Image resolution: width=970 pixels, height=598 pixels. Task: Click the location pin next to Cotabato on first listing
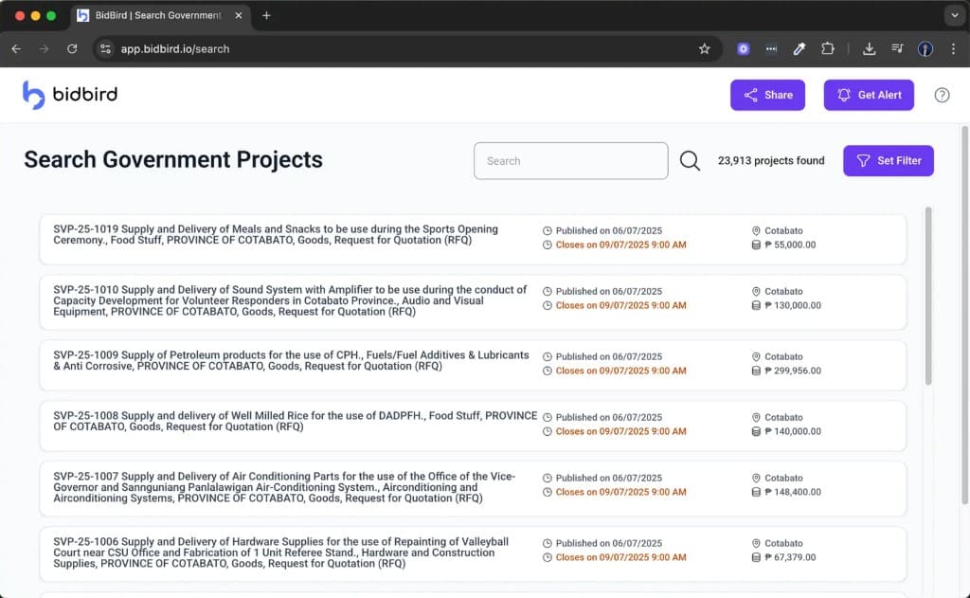click(755, 230)
